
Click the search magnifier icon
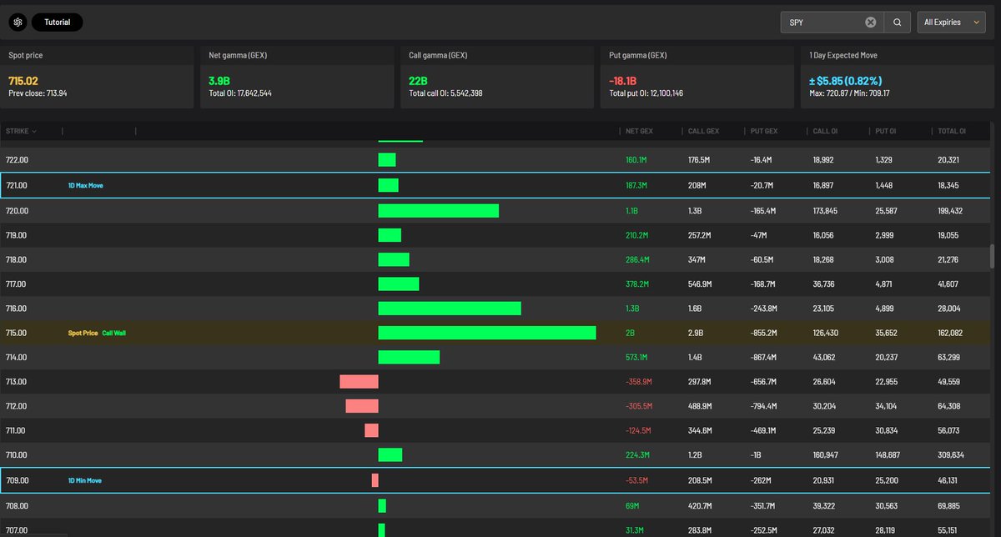tap(897, 23)
